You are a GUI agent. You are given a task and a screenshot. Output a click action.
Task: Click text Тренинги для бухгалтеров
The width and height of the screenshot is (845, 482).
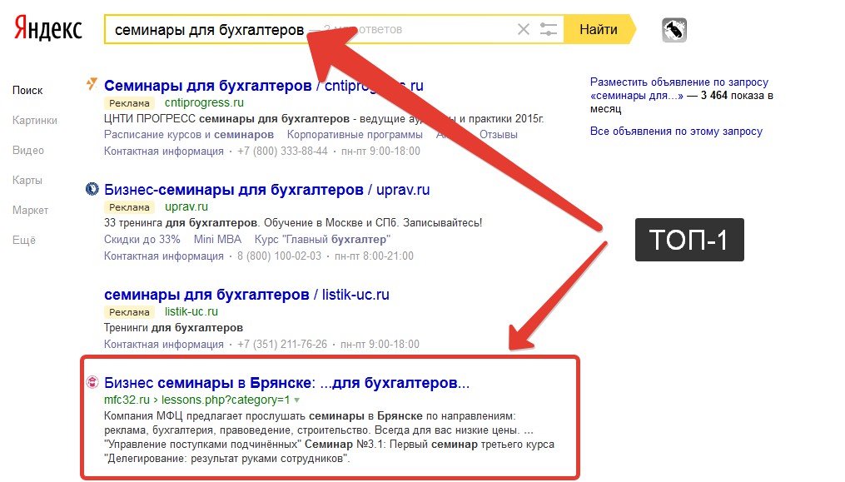(173, 328)
